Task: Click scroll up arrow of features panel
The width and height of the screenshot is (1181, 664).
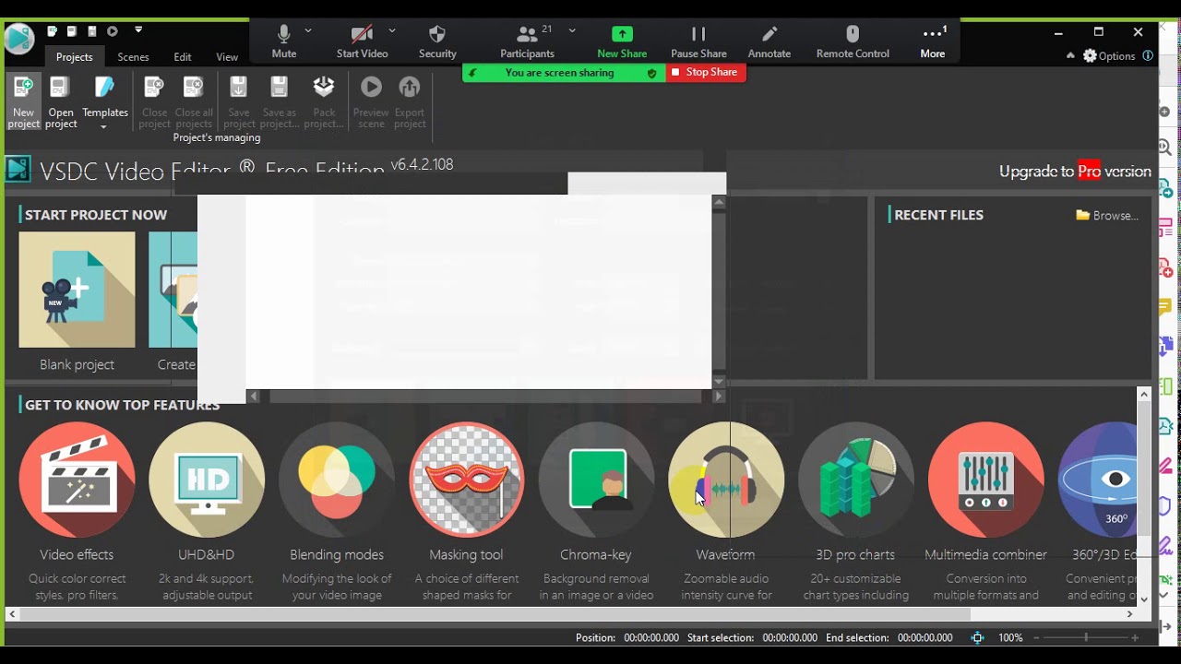Action: [x=1144, y=395]
